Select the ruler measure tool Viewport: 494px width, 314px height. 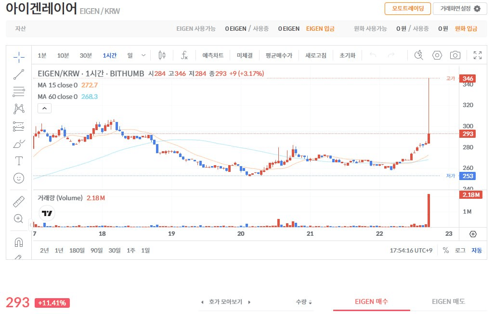(x=19, y=201)
